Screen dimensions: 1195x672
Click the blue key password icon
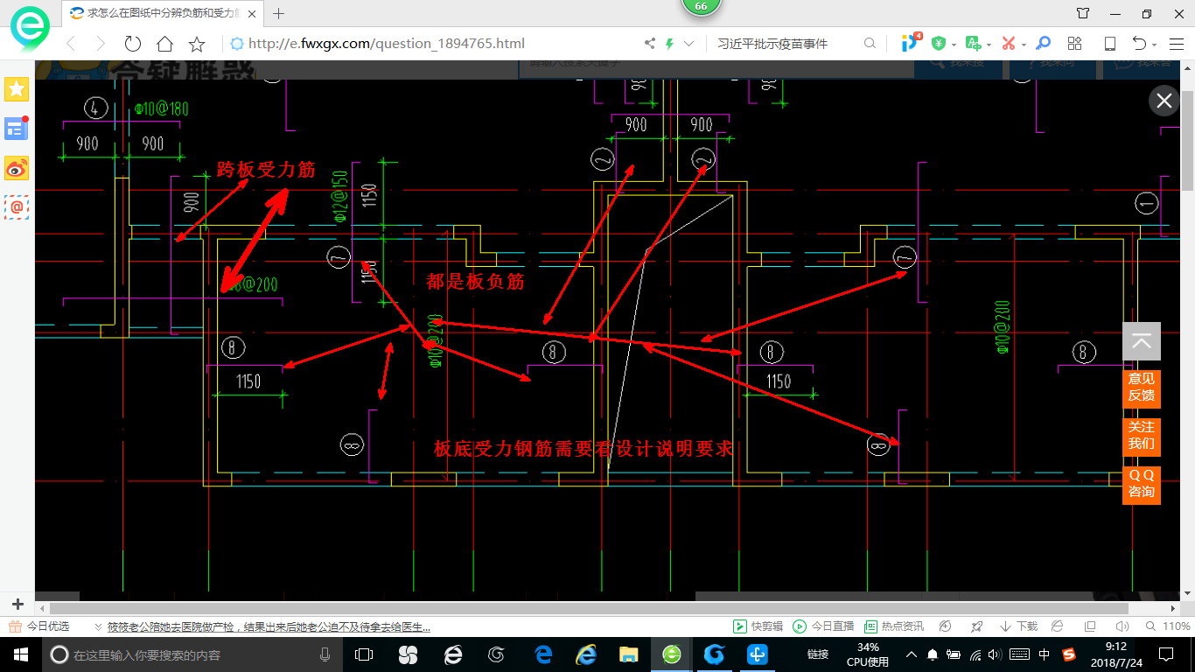click(1043, 44)
